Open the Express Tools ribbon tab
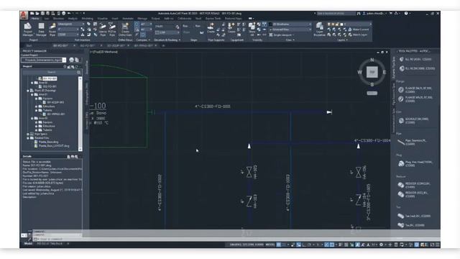The image size is (460, 259). 213,19
